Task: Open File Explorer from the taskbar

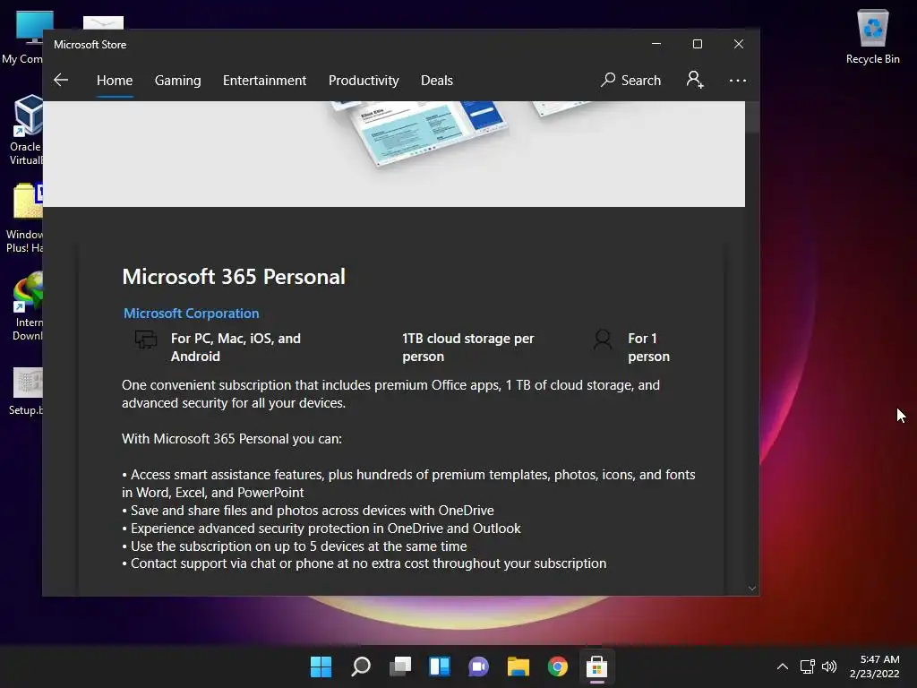Action: point(518,666)
